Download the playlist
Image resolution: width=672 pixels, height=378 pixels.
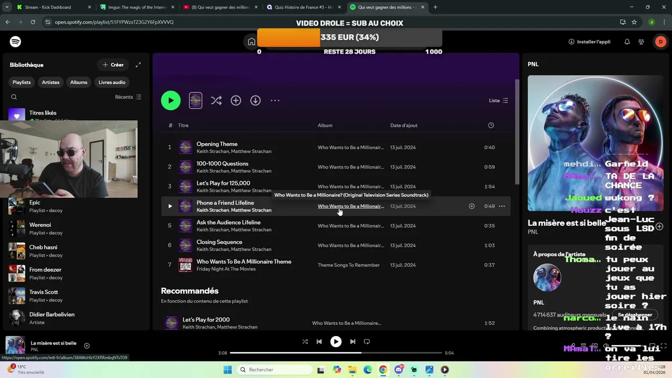point(255,100)
